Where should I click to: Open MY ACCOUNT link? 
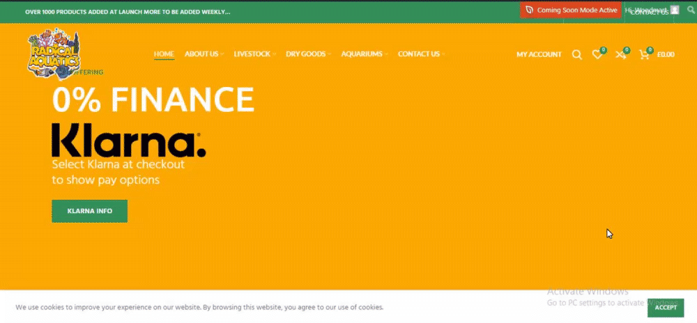[x=539, y=54]
